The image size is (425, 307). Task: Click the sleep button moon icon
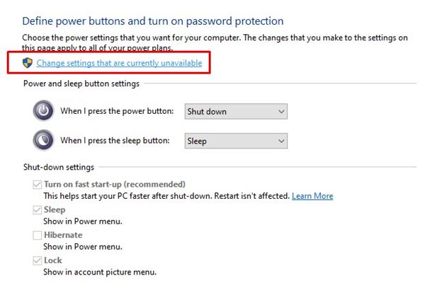coord(43,140)
